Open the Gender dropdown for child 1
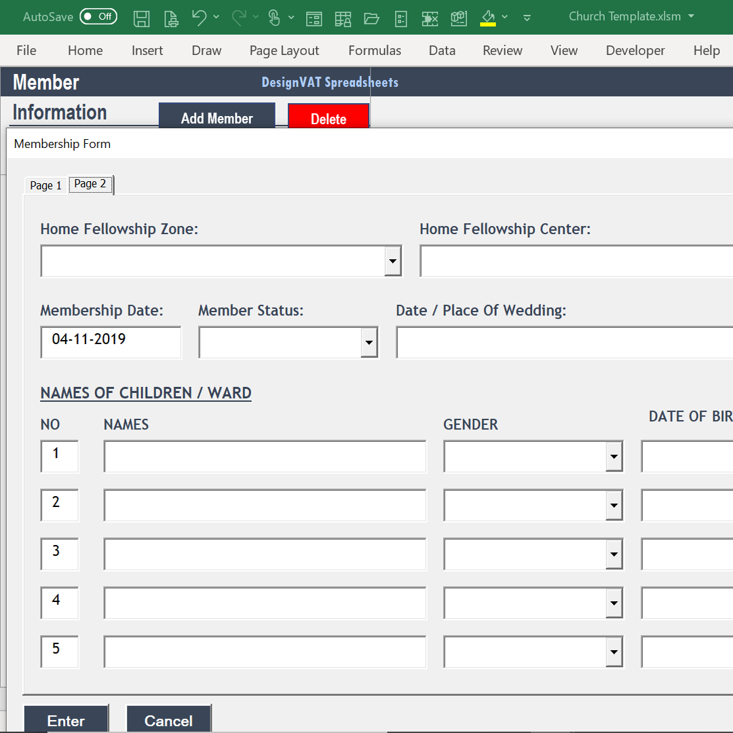The image size is (733, 733). point(614,456)
